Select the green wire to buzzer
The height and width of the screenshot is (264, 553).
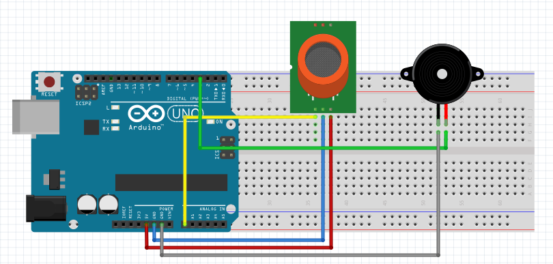click(x=323, y=148)
